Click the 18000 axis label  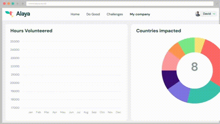[15, 100]
